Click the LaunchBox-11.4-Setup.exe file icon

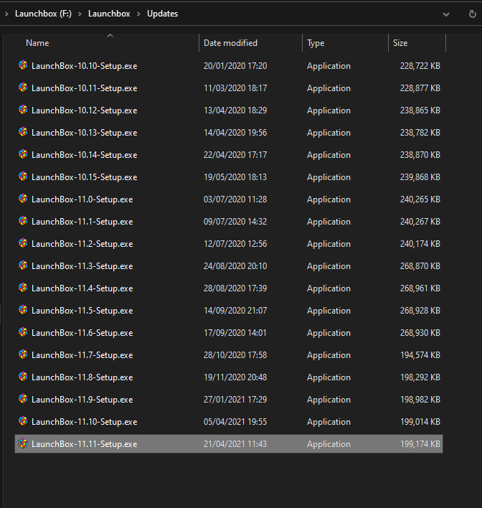[x=23, y=288]
